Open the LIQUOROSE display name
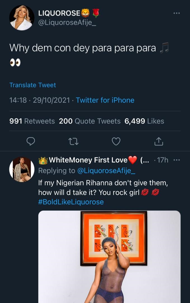Screen dimensions: 190x303 [x=59, y=13]
